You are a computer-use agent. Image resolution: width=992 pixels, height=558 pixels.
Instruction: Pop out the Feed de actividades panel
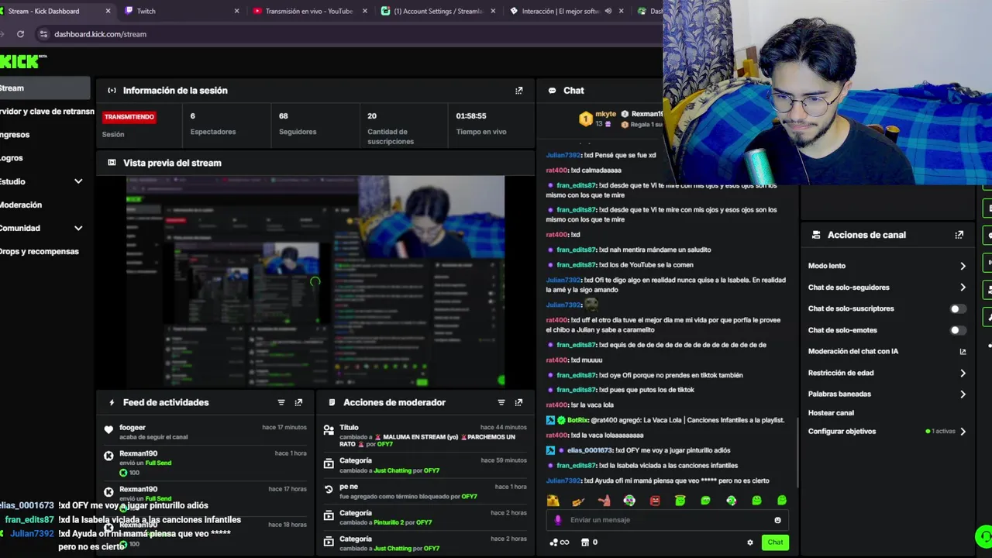(298, 402)
